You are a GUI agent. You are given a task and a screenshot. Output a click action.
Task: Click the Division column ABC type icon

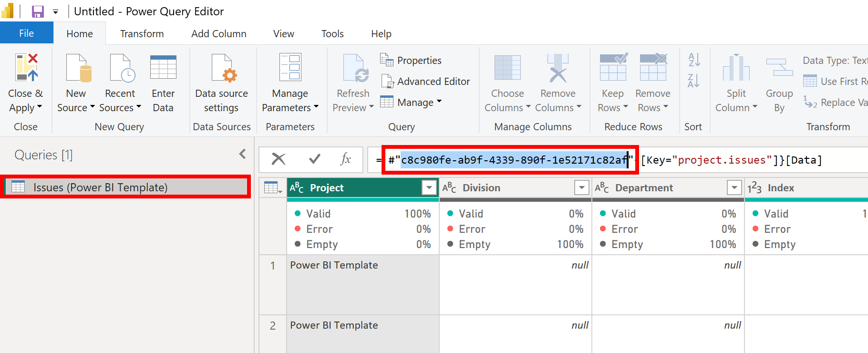point(449,187)
